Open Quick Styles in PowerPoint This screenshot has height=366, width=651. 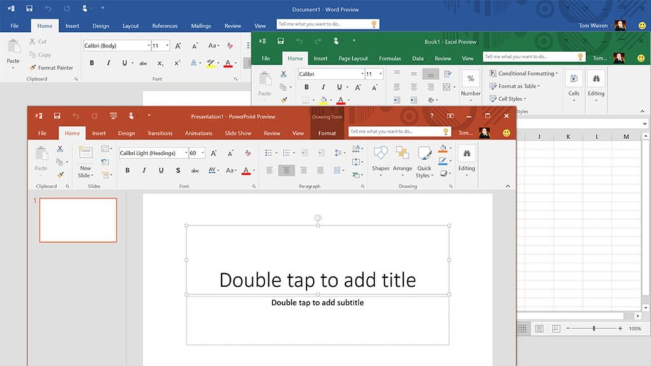[424, 162]
